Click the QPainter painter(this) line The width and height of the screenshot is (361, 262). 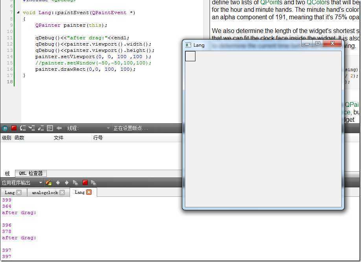point(71,25)
